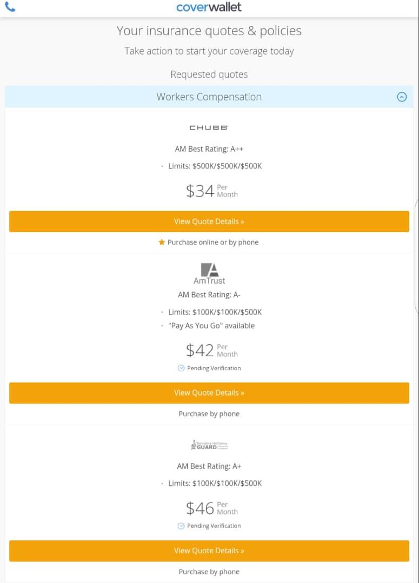
Task: View Quote Details for GUARD $46 plan
Action: pyautogui.click(x=209, y=551)
